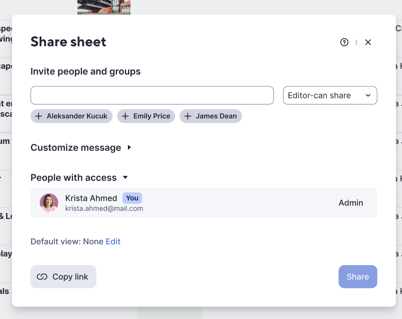Viewport: 402px width, 319px height.
Task: Add Aleksander Kucuk to the invite list
Action: [x=71, y=116]
